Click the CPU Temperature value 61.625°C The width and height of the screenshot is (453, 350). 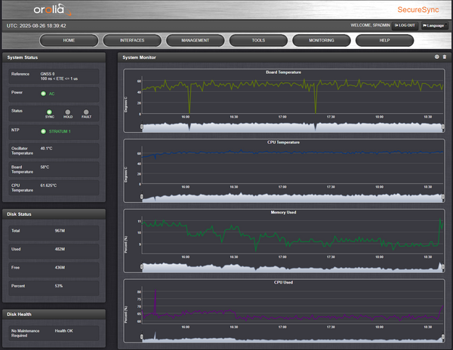tap(48, 186)
